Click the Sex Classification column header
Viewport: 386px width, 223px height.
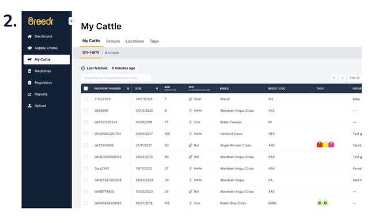point(199,89)
